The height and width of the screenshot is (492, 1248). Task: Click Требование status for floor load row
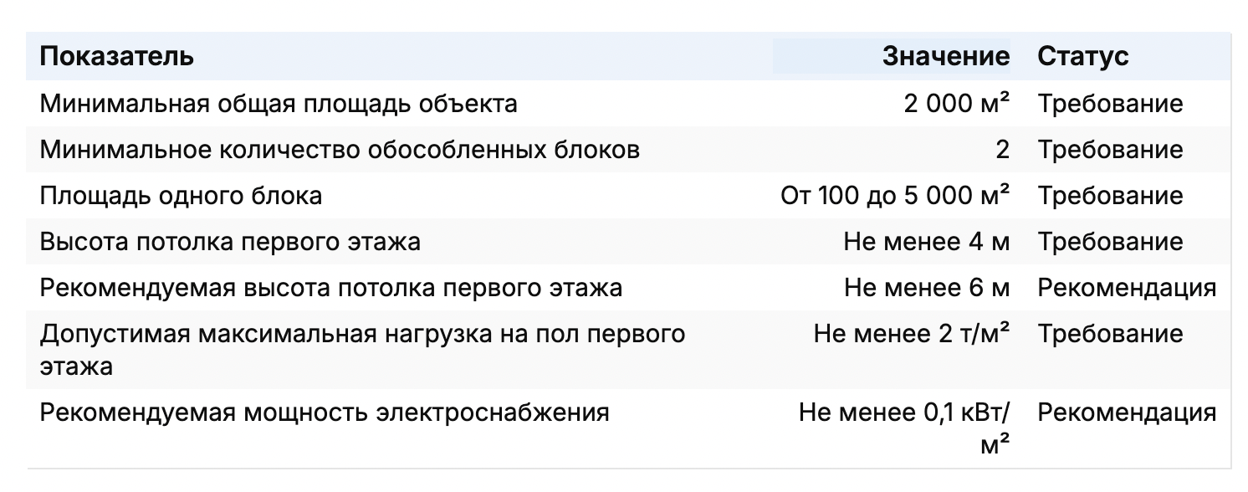pyautogui.click(x=1111, y=334)
